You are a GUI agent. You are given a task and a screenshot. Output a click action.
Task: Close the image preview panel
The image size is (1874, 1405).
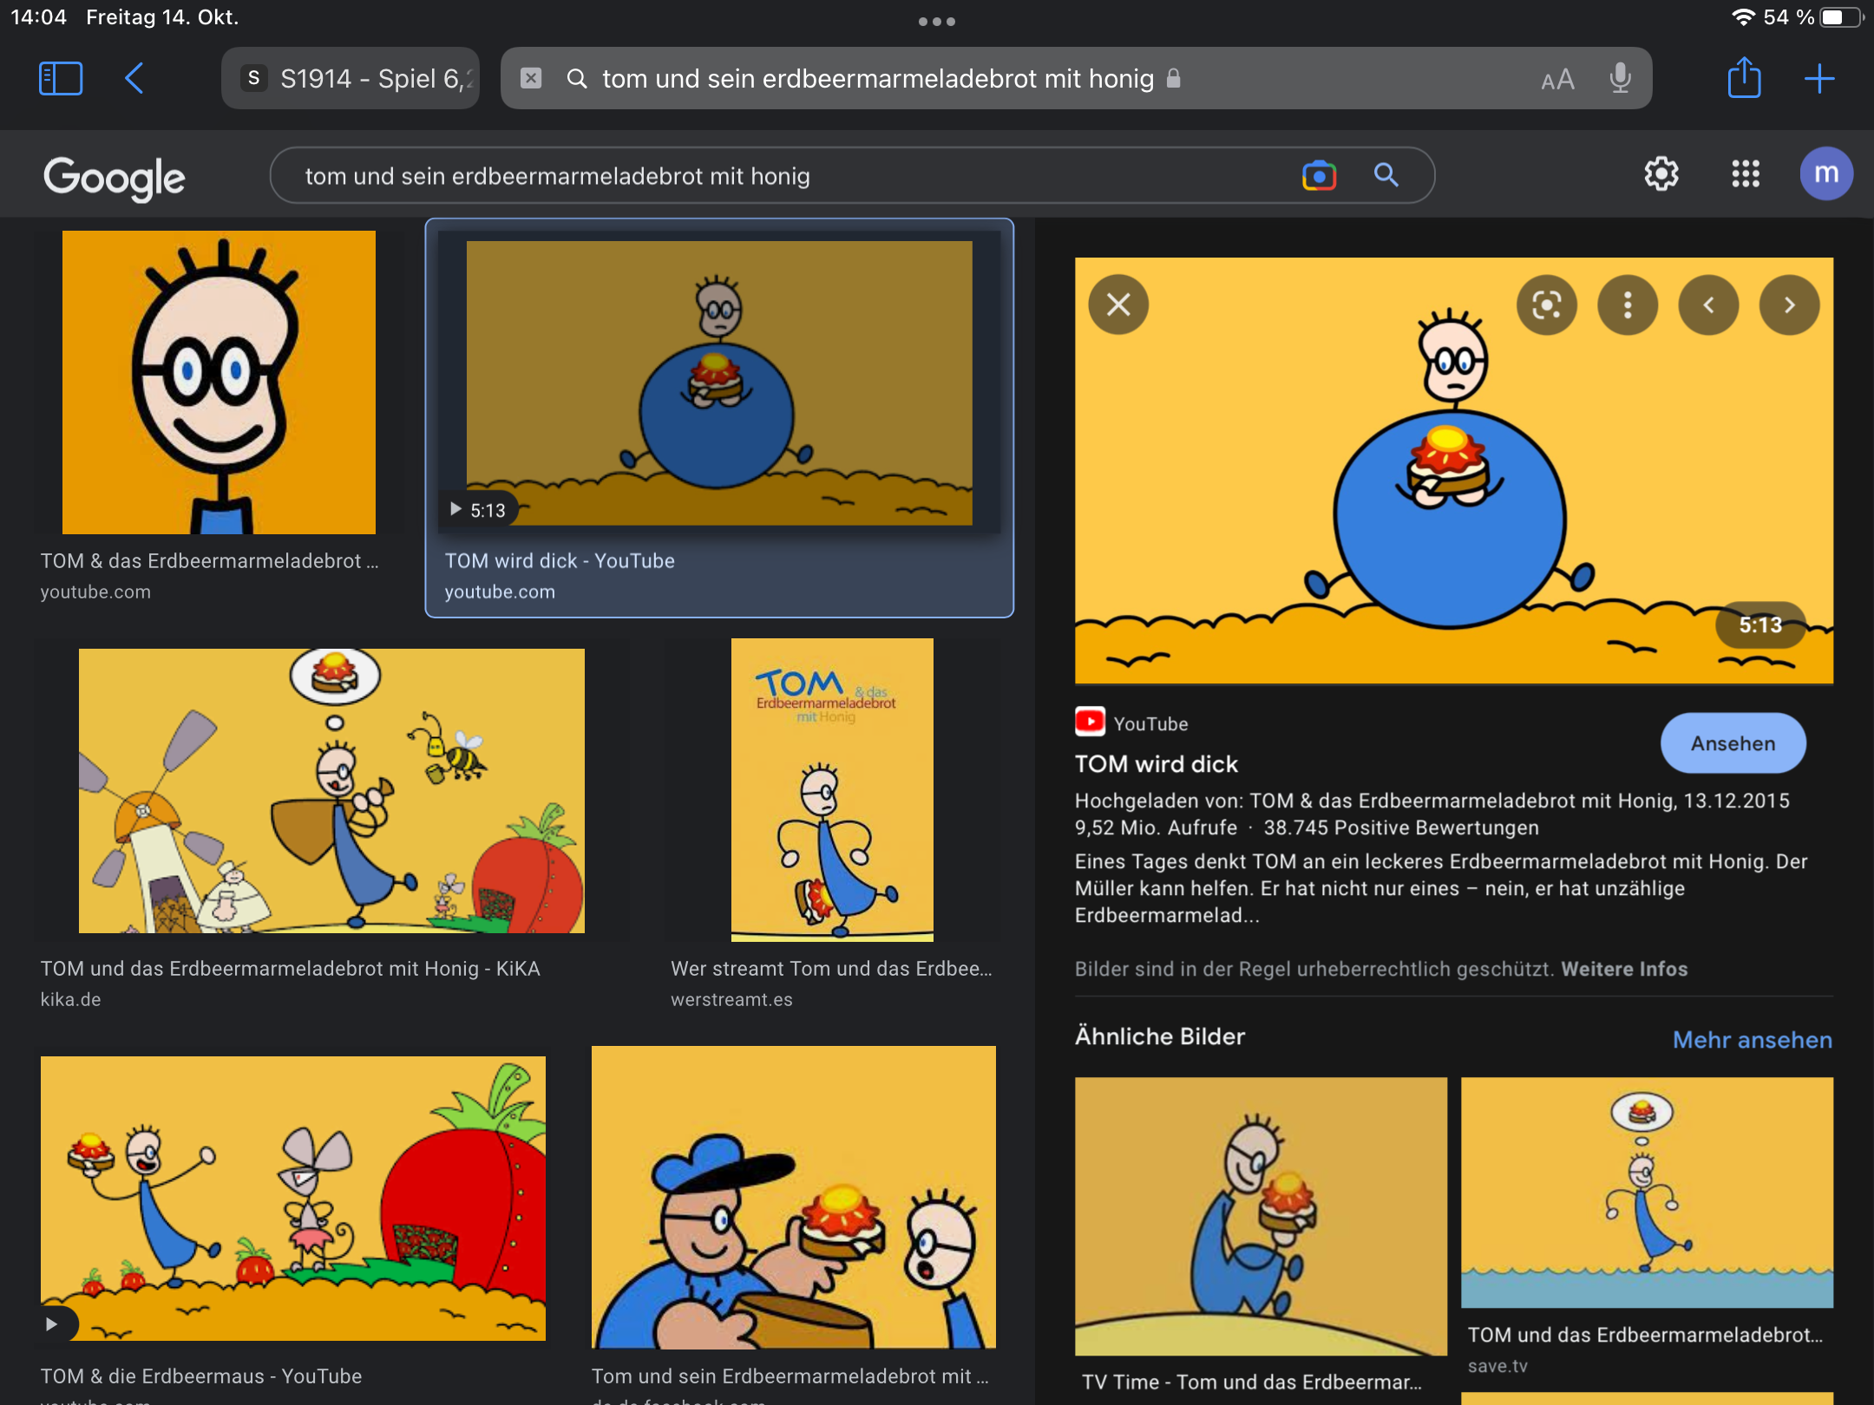coord(1118,304)
